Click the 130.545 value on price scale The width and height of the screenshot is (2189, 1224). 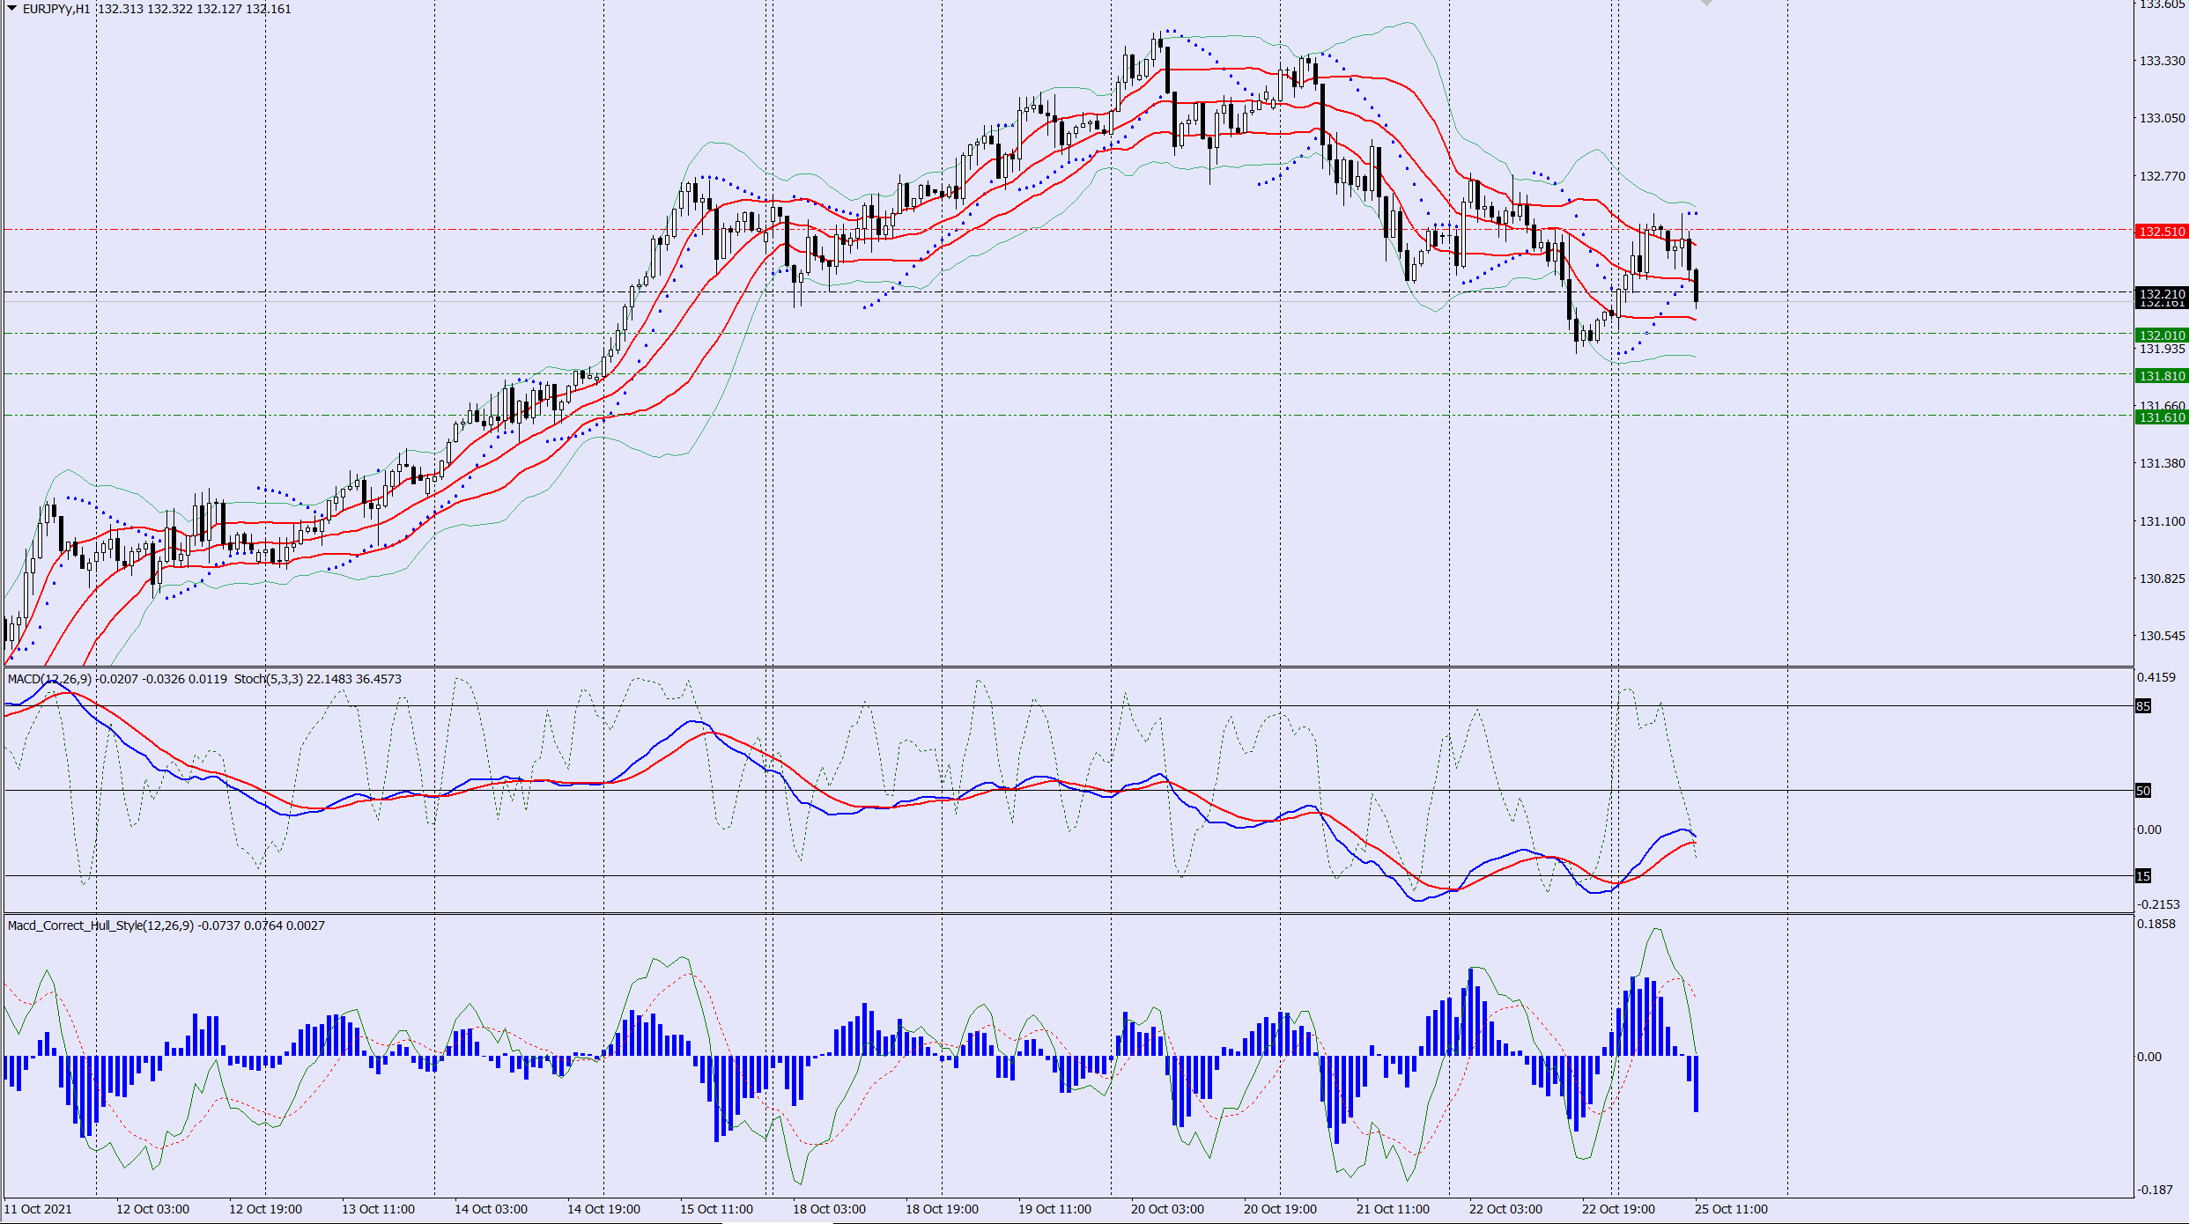[2163, 636]
